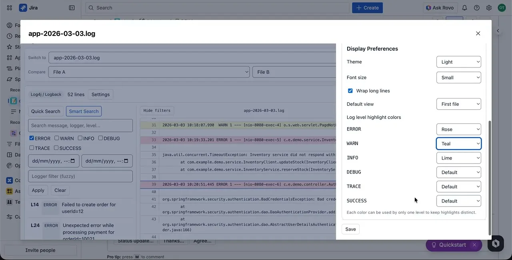Click the Ask Rovo button
The image size is (512, 260).
pyautogui.click(x=440, y=8)
